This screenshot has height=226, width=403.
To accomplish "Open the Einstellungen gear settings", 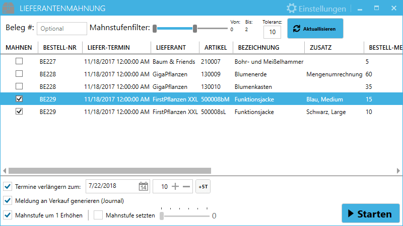I will pos(316,9).
